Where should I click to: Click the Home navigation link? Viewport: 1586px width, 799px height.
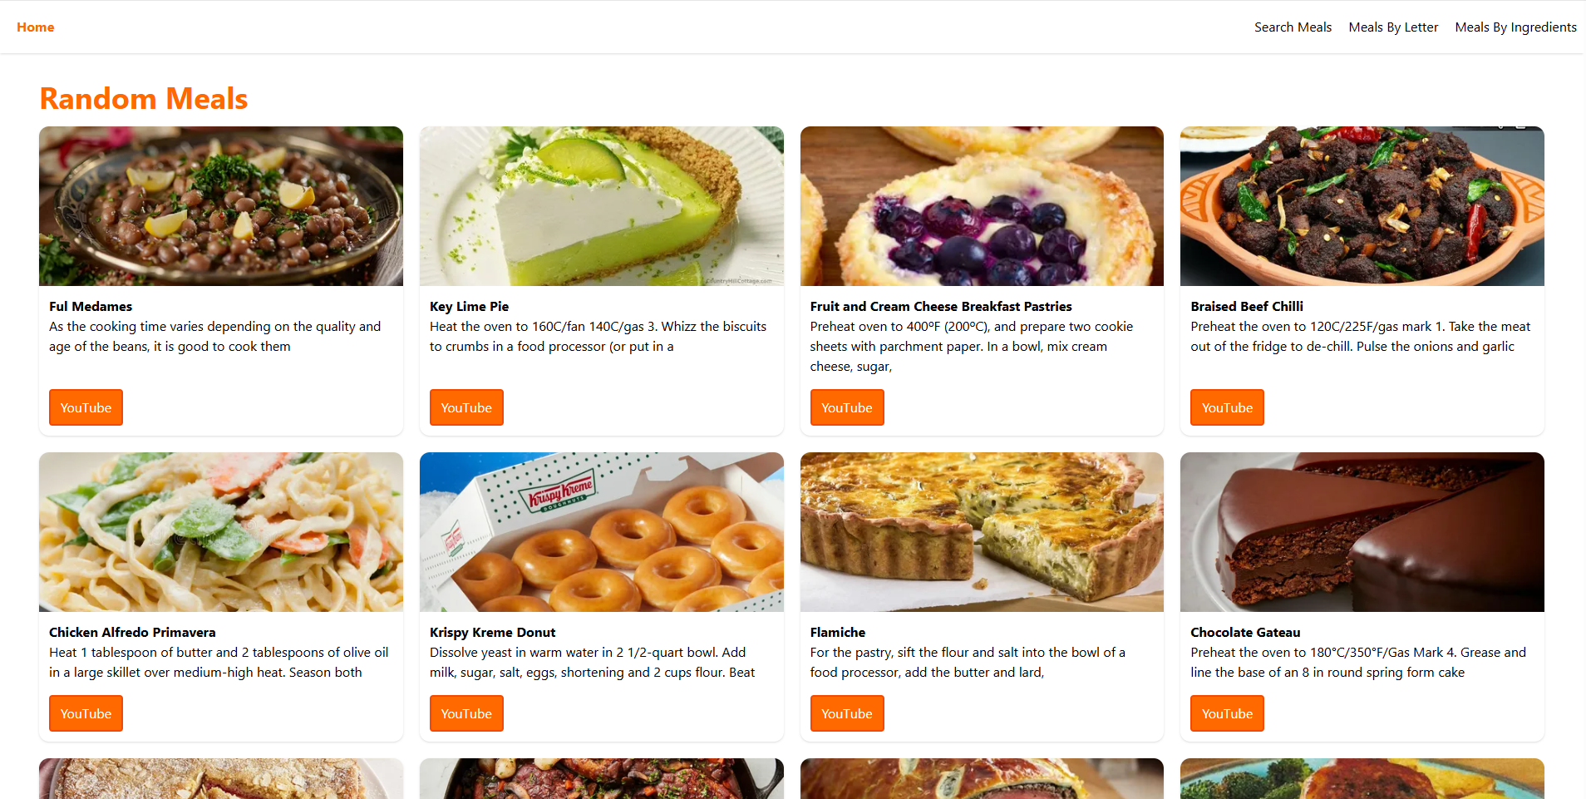(36, 27)
